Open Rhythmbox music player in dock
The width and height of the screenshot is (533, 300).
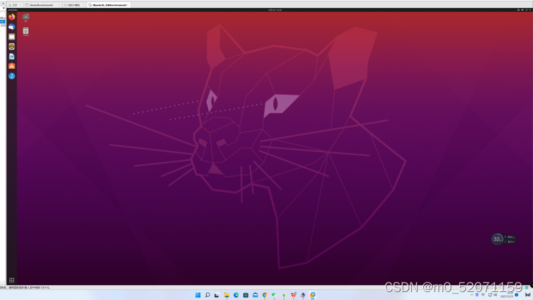11,47
